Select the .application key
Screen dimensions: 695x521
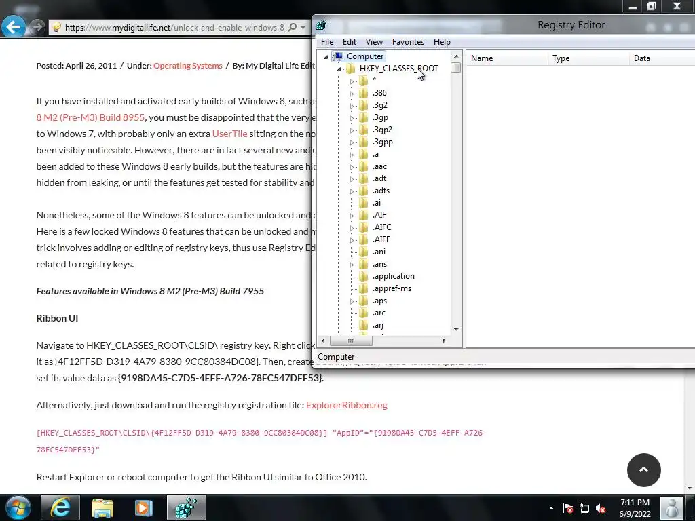point(393,276)
